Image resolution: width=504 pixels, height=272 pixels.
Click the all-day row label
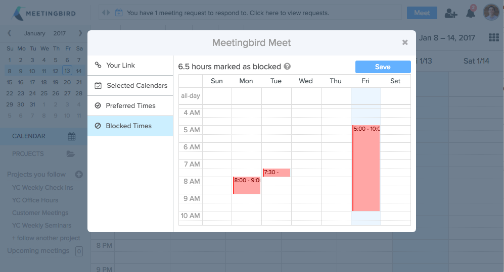point(190,95)
